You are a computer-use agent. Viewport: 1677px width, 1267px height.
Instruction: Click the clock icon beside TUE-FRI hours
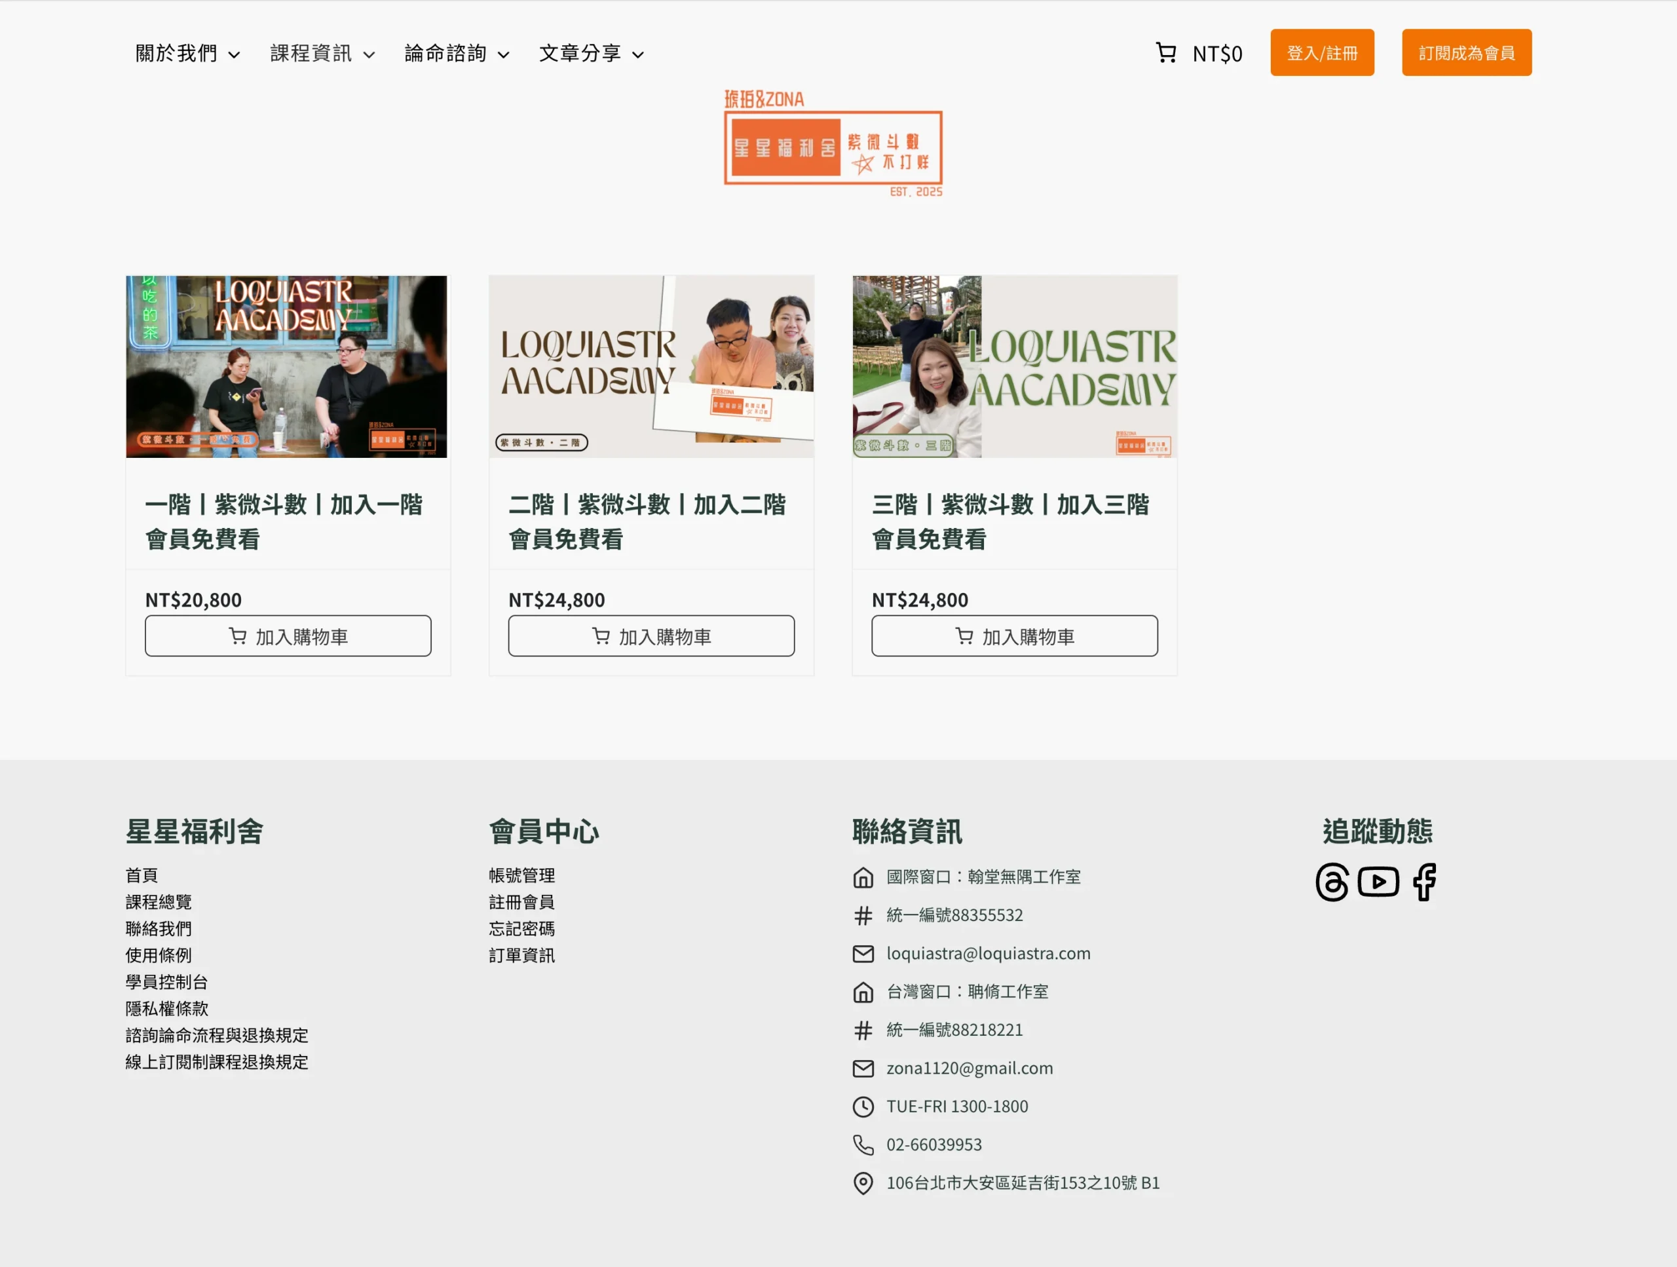(x=863, y=1106)
